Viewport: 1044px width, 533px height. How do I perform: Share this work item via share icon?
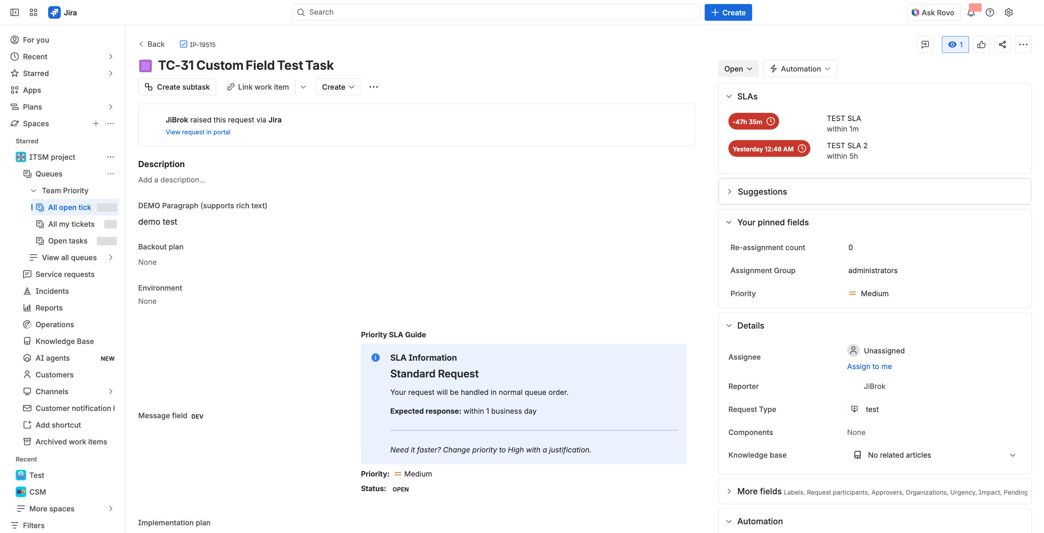point(1002,45)
